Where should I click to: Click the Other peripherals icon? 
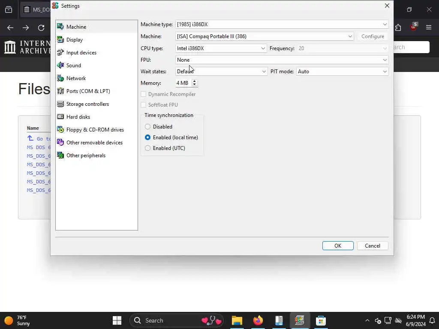60,155
